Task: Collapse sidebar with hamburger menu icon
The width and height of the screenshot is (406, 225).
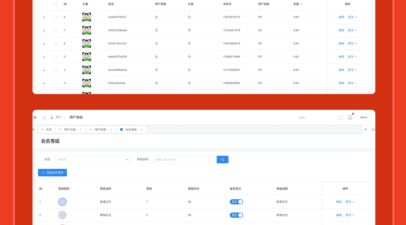Action: [x=35, y=117]
